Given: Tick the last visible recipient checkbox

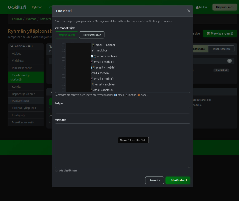Looking at the screenshot, I should [x=64, y=90].
